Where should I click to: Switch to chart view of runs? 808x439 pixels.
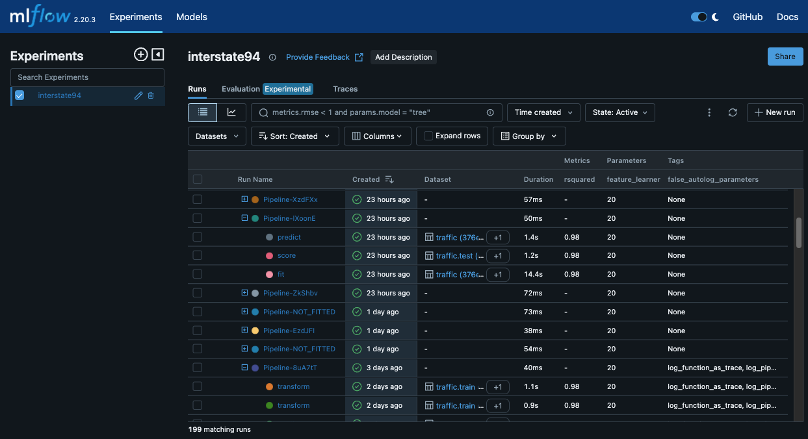tap(231, 112)
